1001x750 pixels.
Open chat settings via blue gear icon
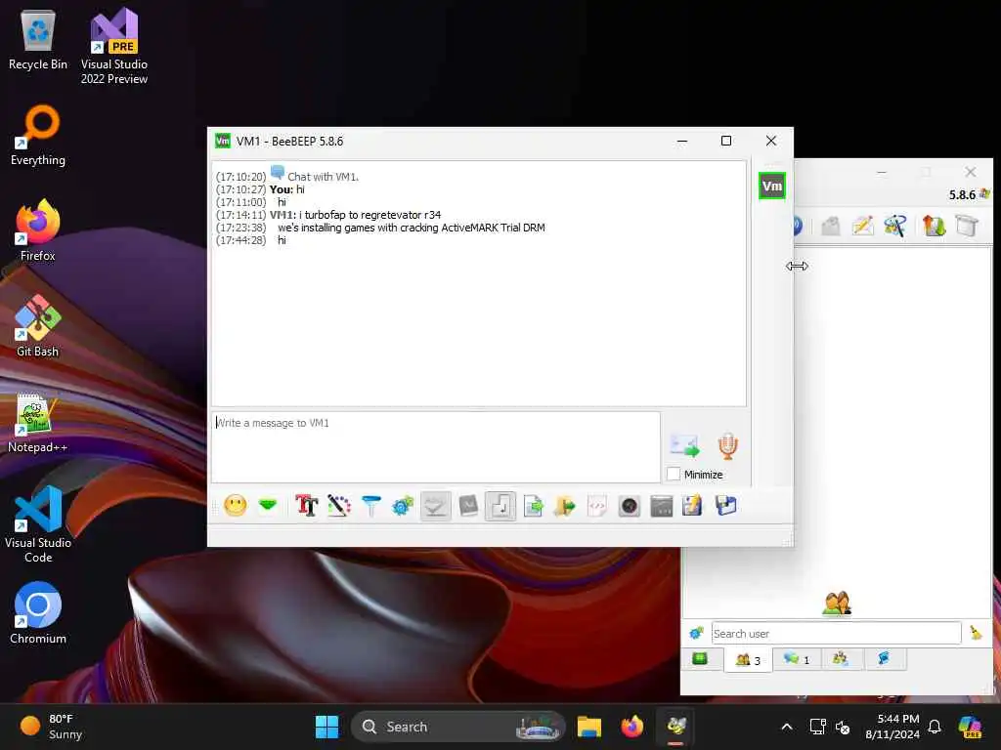coord(403,506)
